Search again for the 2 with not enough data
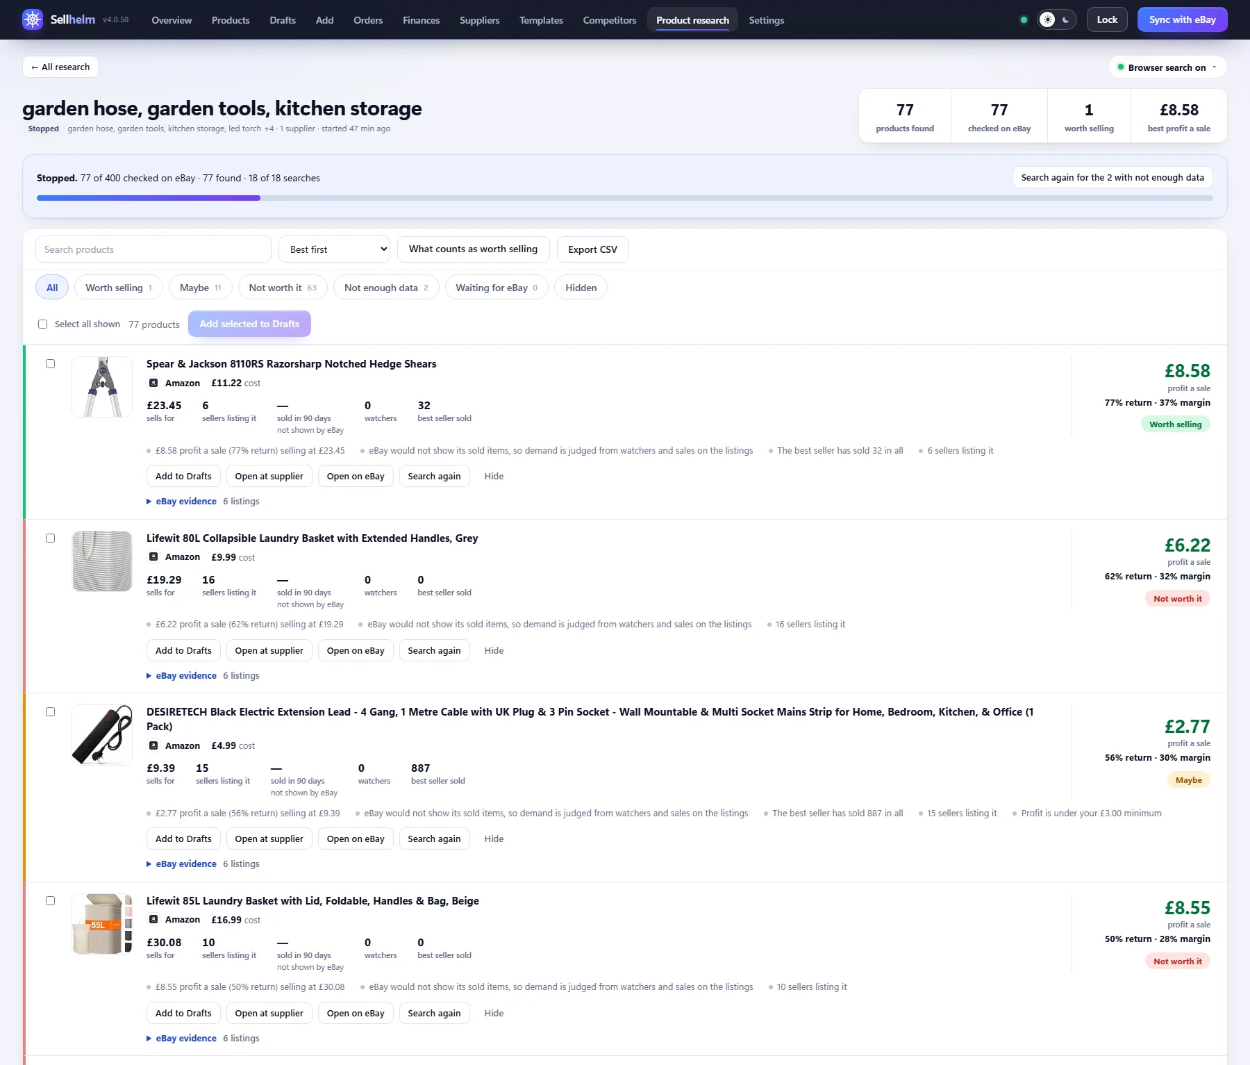This screenshot has height=1065, width=1250. point(1112,178)
